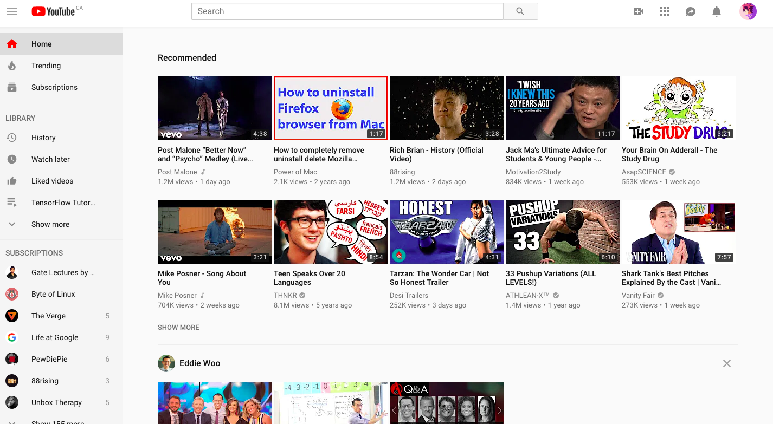Play the 33 Pushup Variations thumbnail

pyautogui.click(x=562, y=232)
